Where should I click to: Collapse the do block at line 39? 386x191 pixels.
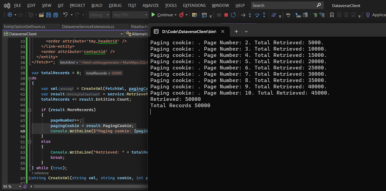pos(29,78)
